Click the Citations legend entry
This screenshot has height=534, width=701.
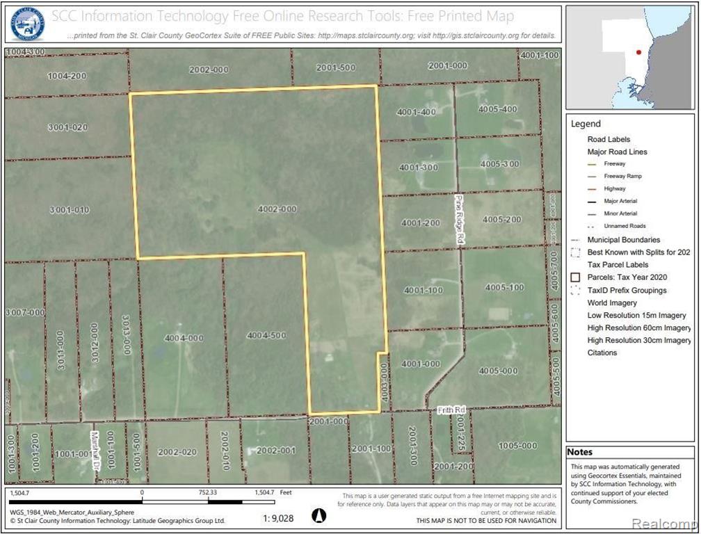click(602, 353)
